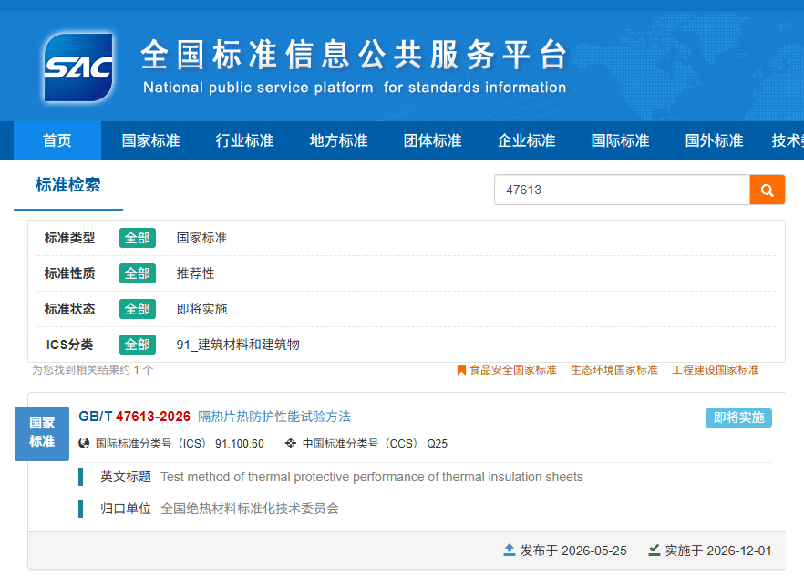Open the 隔热片热防护性能试验方法 title link

coord(274,417)
